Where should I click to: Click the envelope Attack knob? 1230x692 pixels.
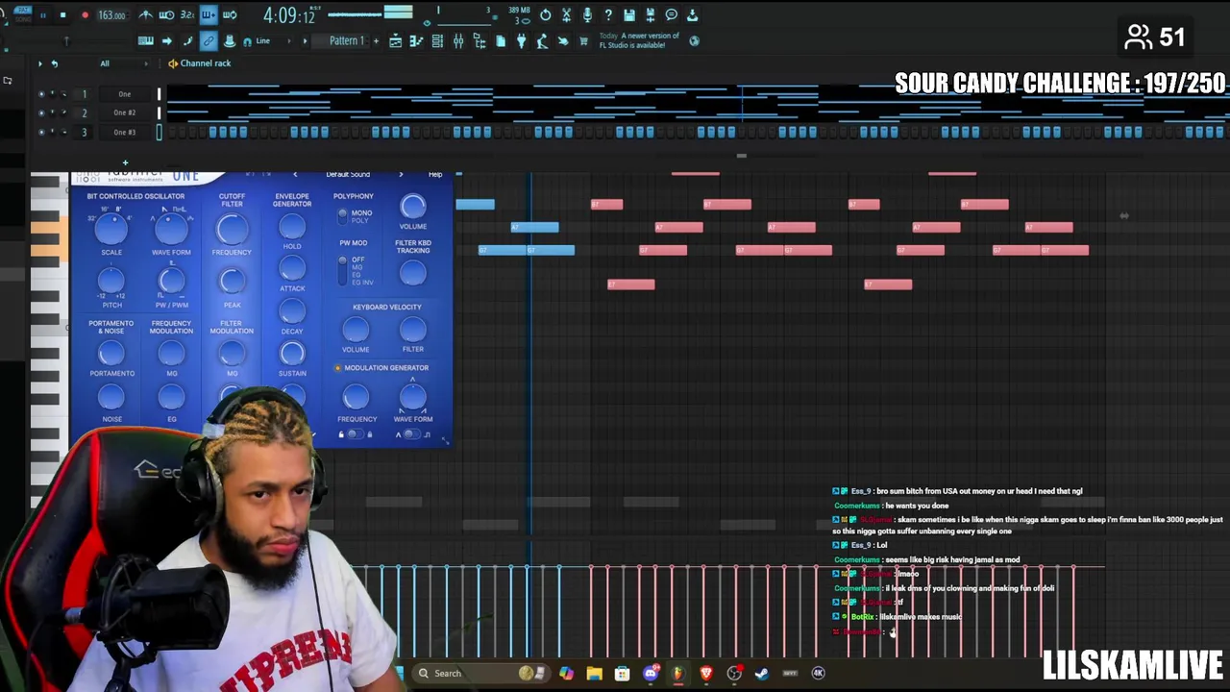click(292, 269)
